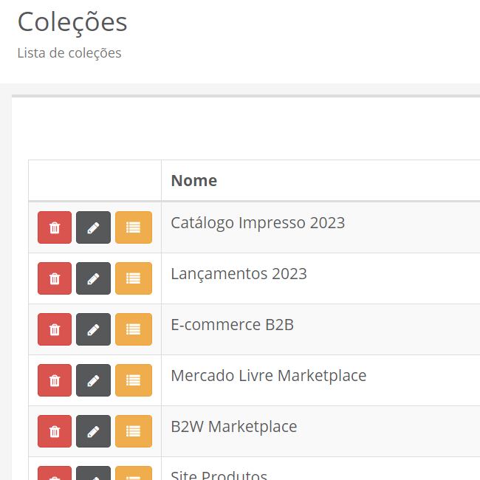Edit the Lançamentos 2023 collection
480x480 pixels.
coord(93,278)
